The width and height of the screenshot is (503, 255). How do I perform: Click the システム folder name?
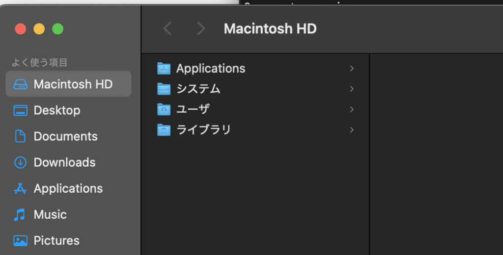pyautogui.click(x=198, y=89)
